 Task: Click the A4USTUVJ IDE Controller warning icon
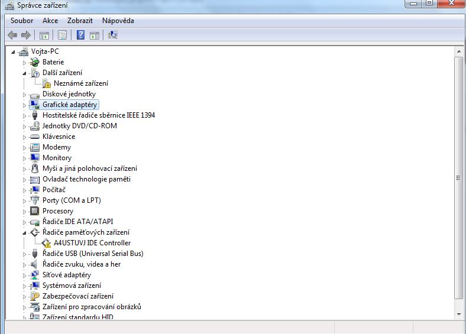(x=46, y=243)
